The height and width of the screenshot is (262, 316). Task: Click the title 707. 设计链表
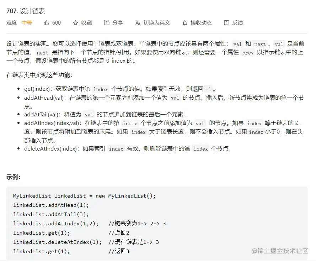(26, 11)
